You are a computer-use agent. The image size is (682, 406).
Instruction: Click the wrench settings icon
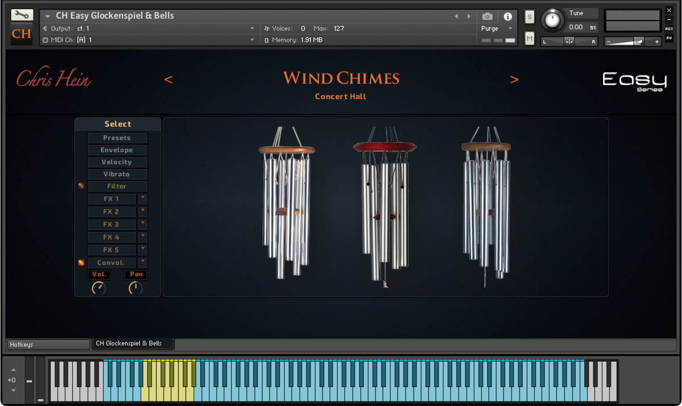tap(22, 15)
